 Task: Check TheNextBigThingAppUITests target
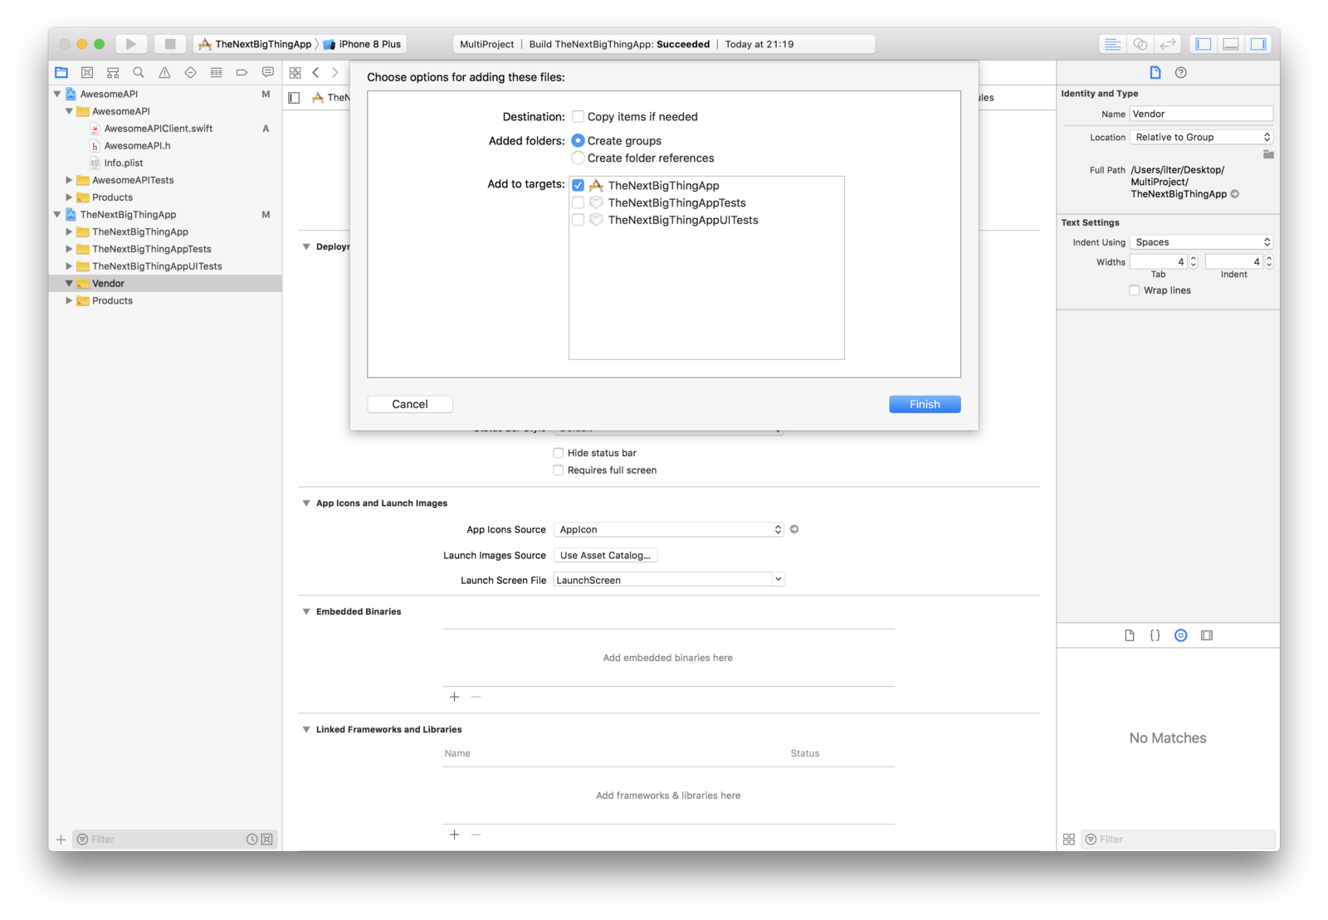578,220
